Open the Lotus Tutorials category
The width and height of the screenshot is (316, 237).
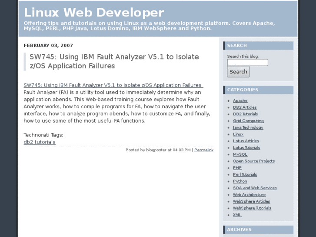click(x=246, y=147)
